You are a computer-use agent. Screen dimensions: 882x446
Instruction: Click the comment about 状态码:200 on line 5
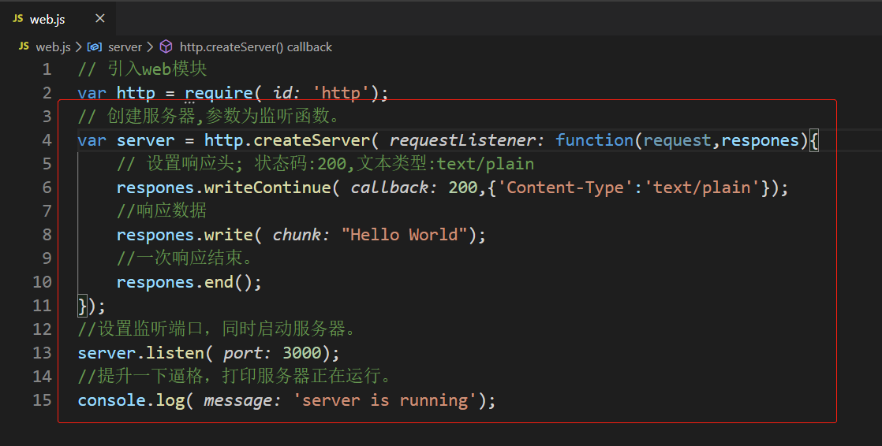coord(325,163)
